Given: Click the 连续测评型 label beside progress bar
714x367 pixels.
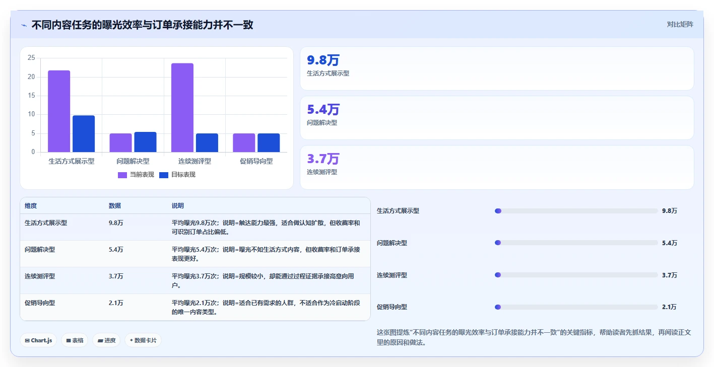Looking at the screenshot, I should [x=392, y=275].
